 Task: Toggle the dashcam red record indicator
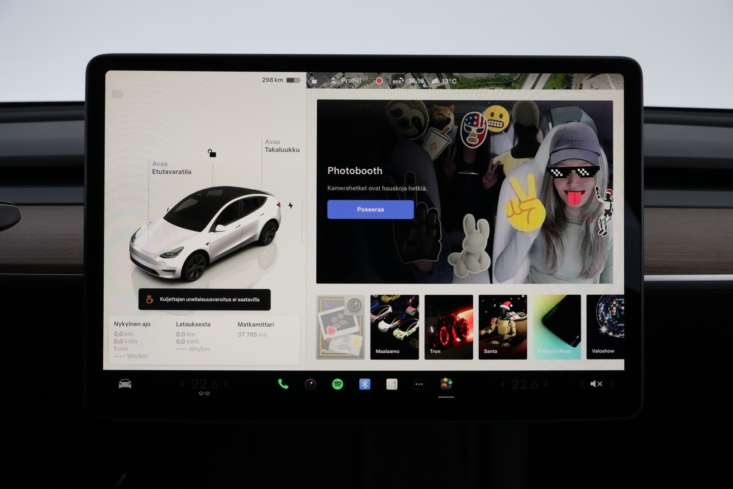(x=379, y=81)
